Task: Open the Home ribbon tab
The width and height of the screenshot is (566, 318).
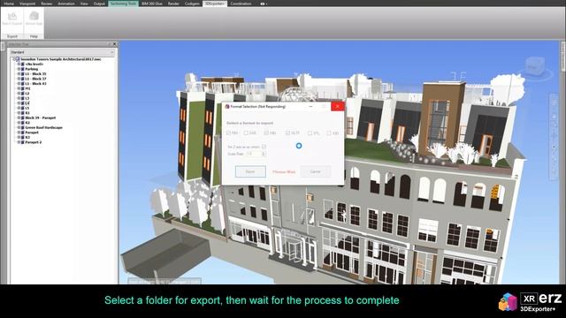Action: pos(9,4)
